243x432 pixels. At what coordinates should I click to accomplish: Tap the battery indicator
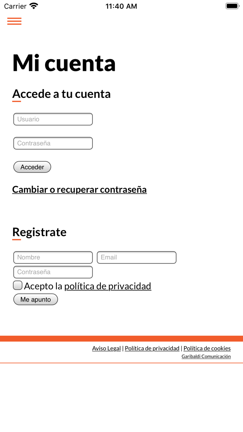click(232, 6)
